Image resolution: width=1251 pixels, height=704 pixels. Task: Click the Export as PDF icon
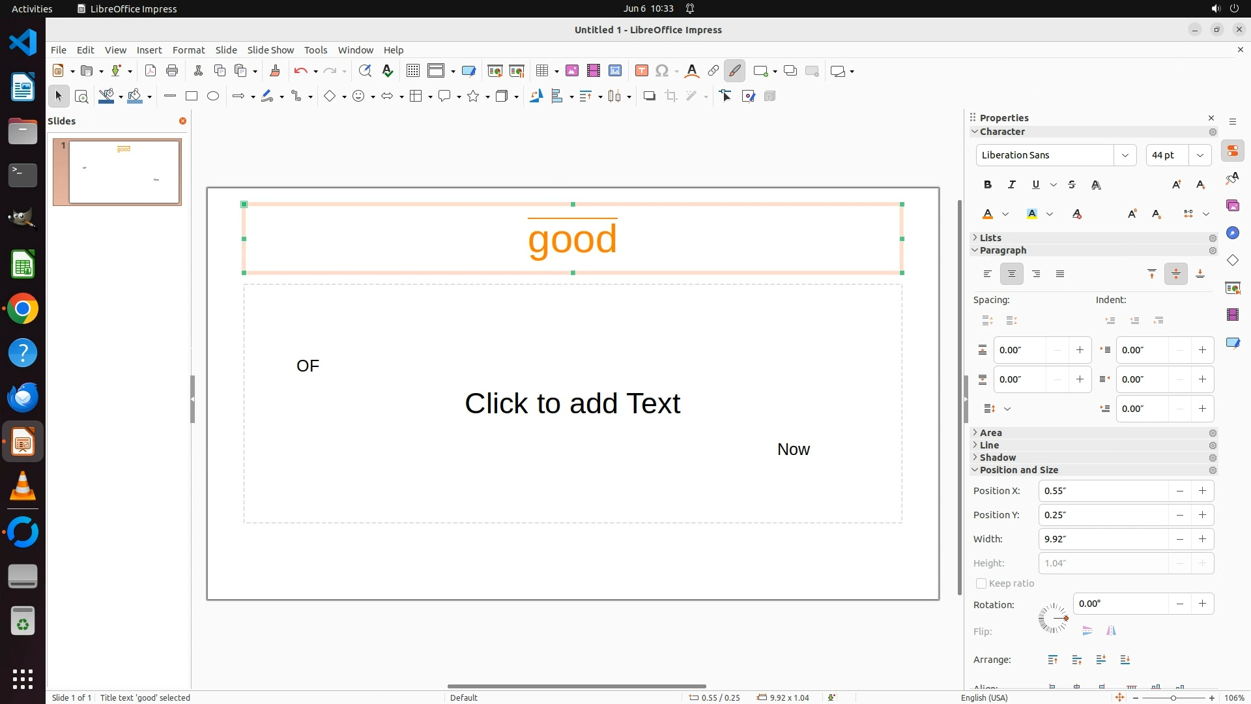click(x=151, y=70)
